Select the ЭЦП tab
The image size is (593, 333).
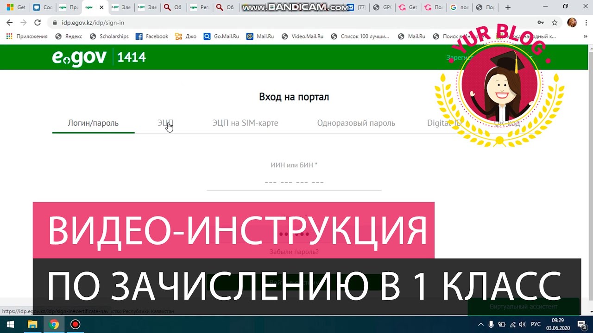coord(165,123)
